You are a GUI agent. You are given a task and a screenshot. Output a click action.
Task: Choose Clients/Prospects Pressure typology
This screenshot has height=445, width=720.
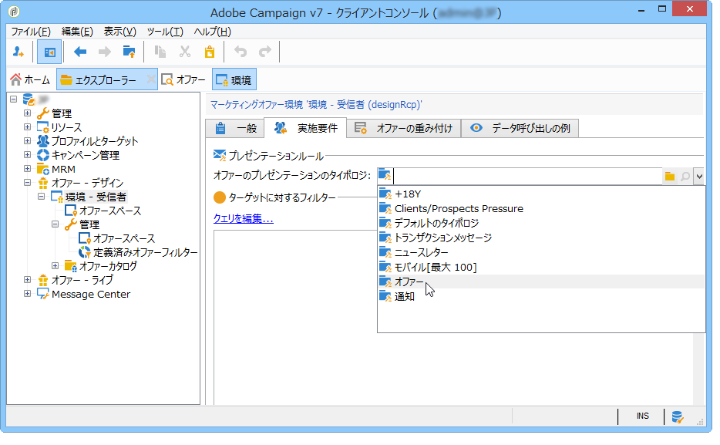(541, 208)
